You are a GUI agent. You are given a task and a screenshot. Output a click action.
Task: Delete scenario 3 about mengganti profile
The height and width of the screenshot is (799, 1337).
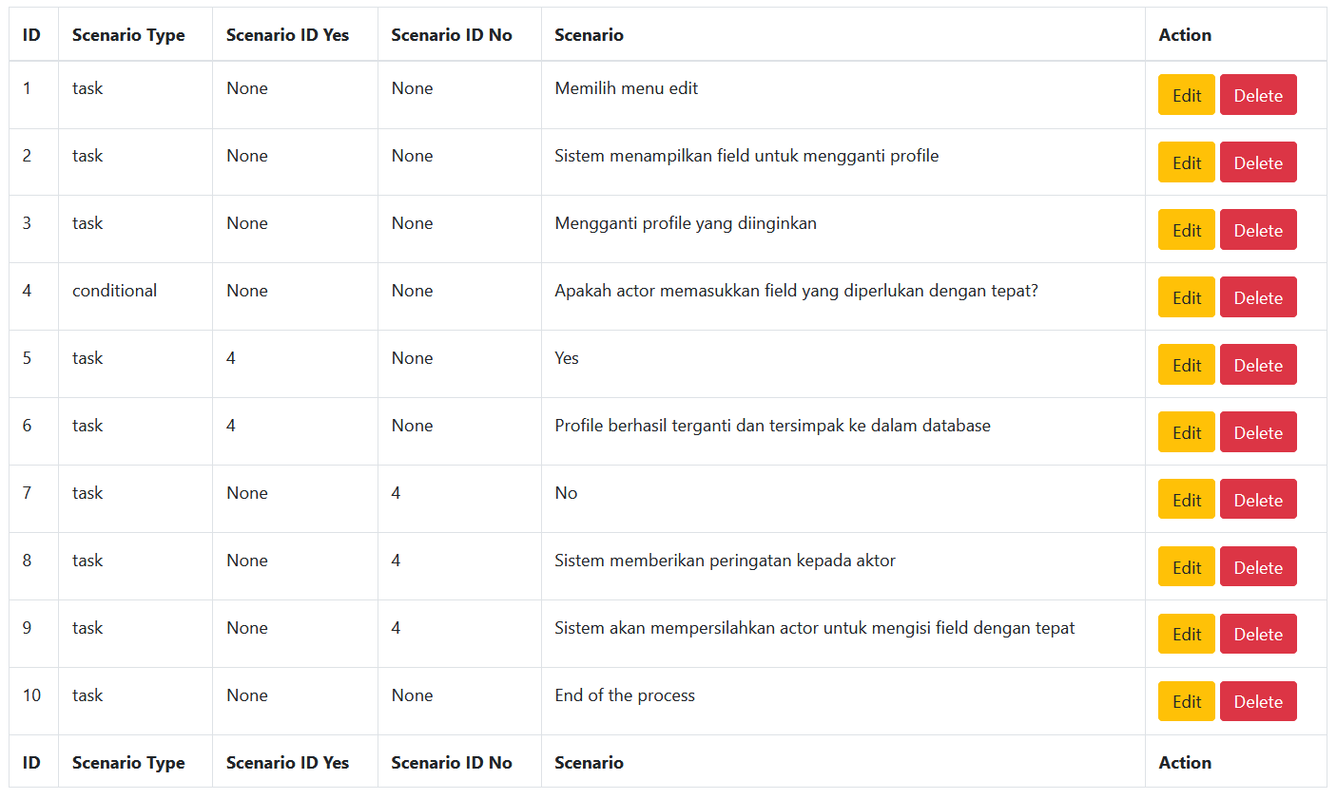tap(1258, 229)
